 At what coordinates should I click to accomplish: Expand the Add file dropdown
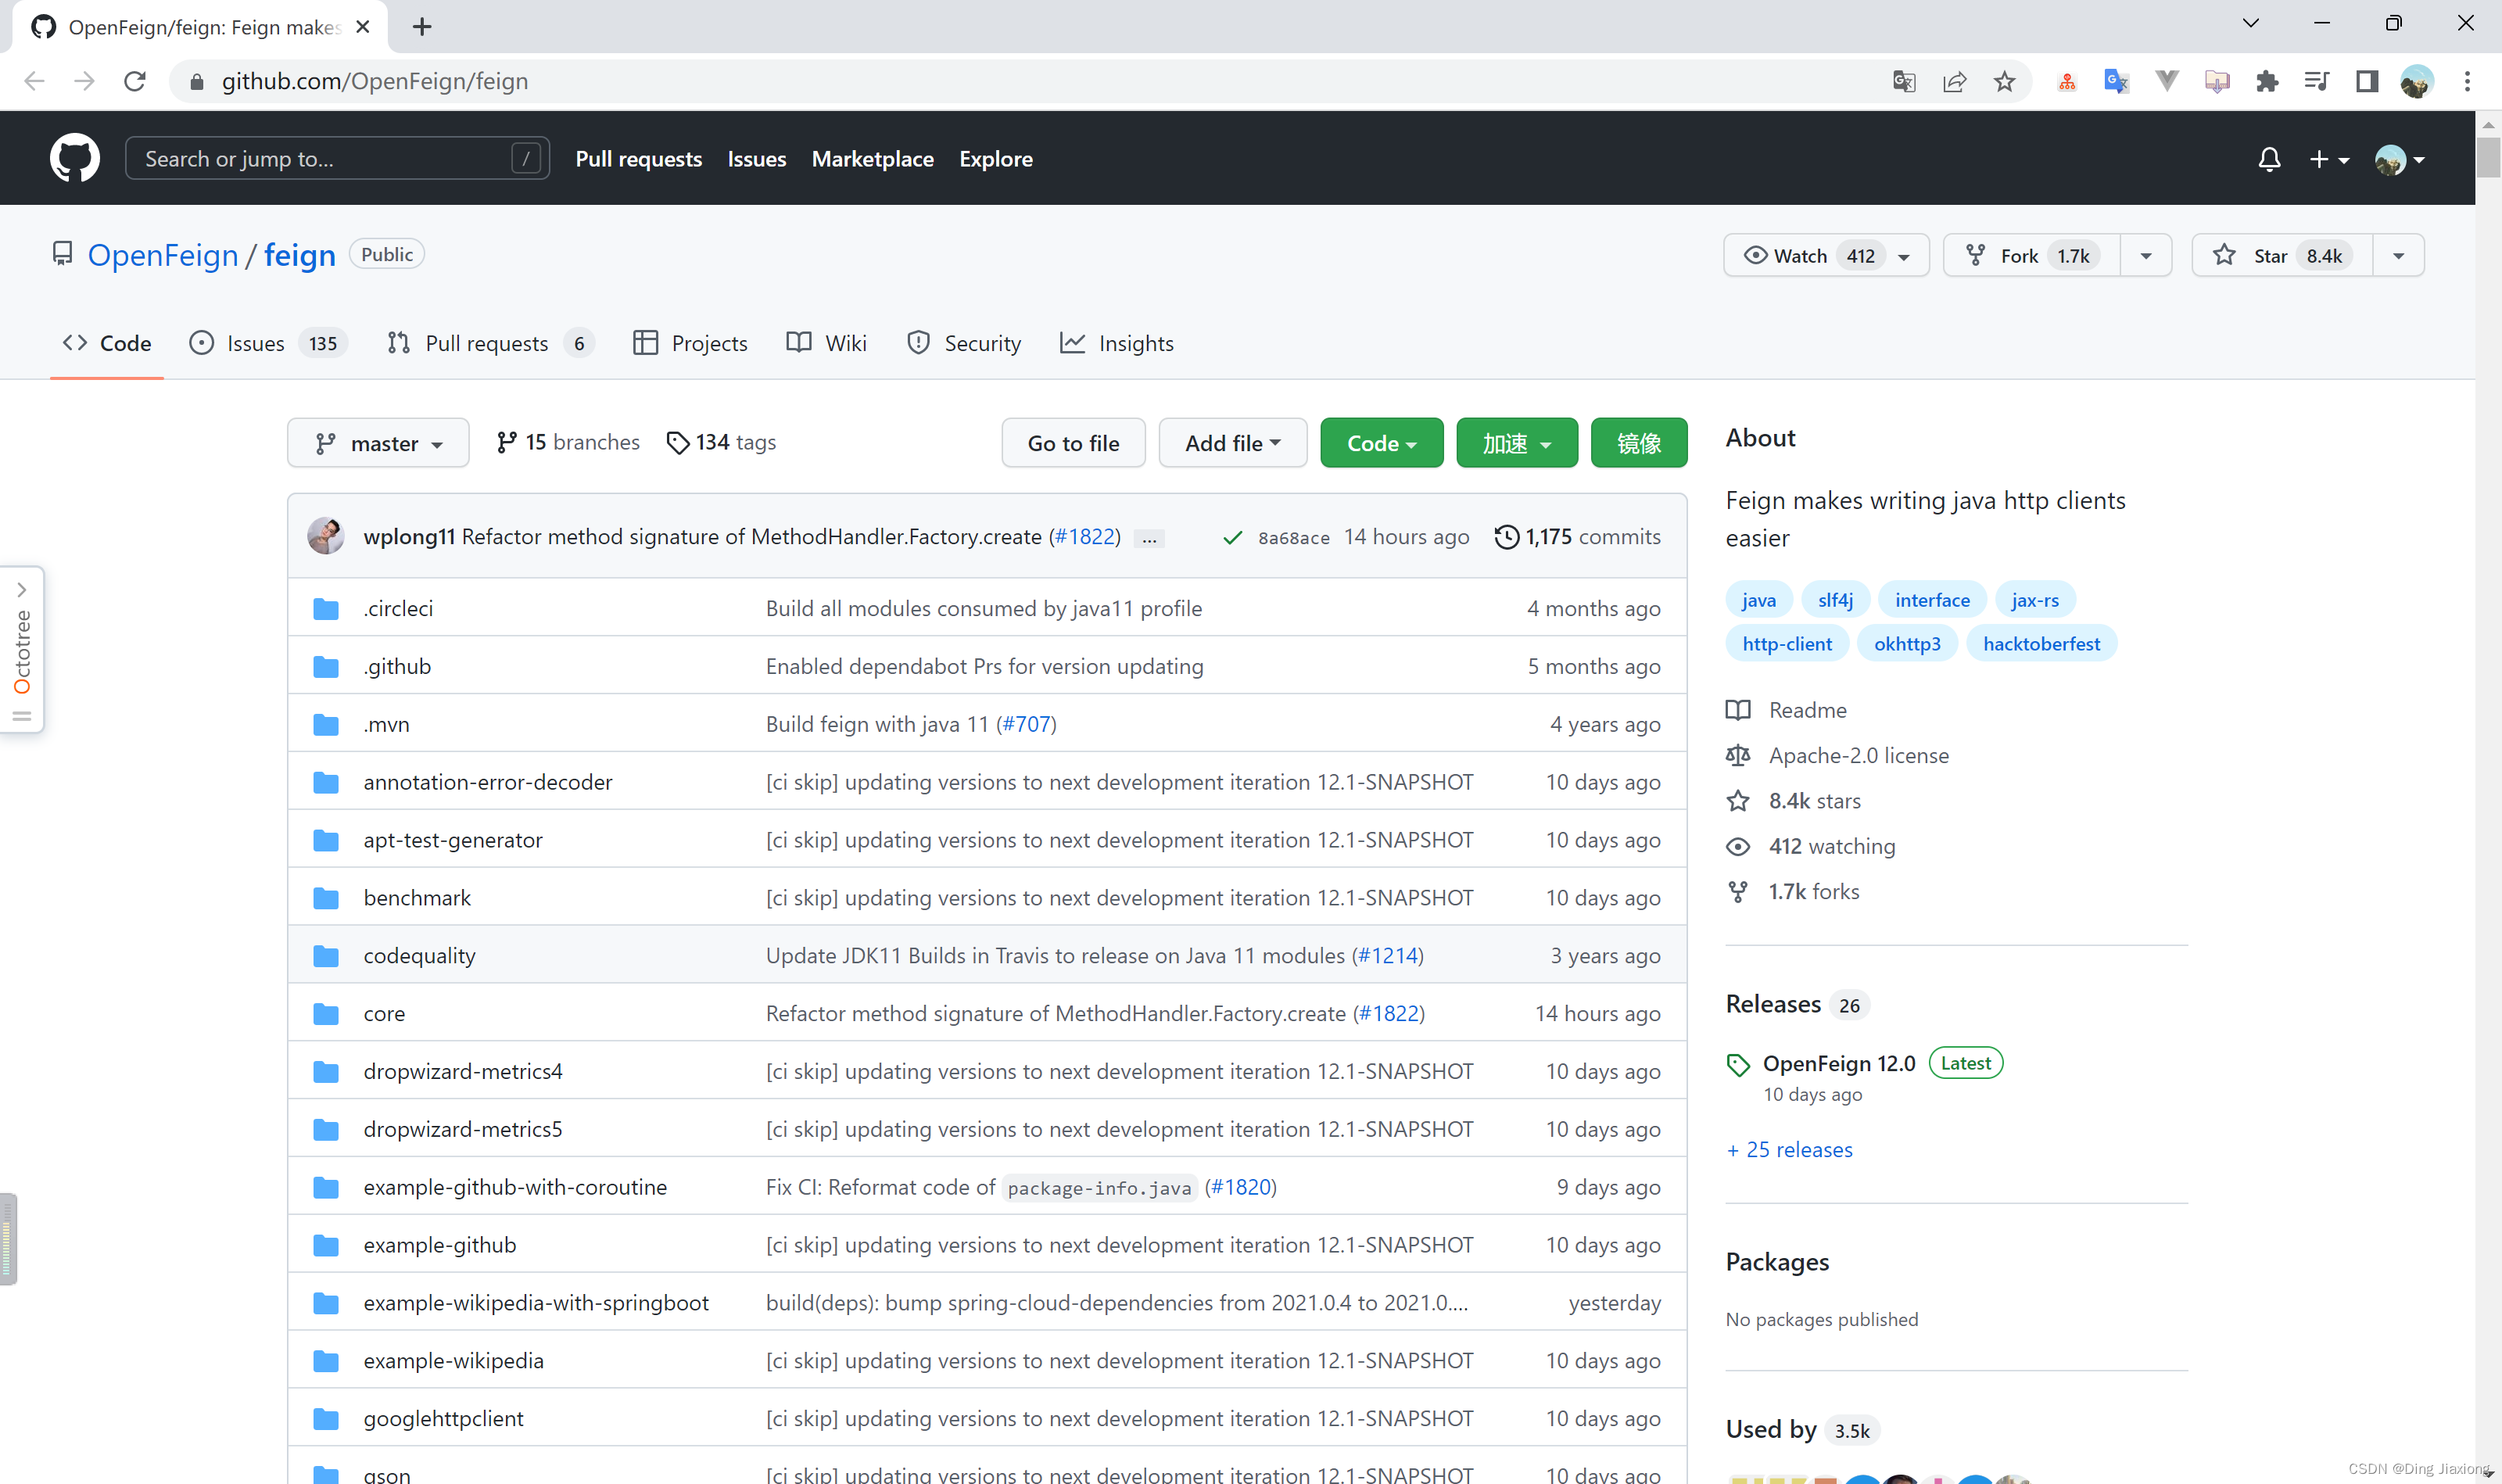click(1232, 443)
